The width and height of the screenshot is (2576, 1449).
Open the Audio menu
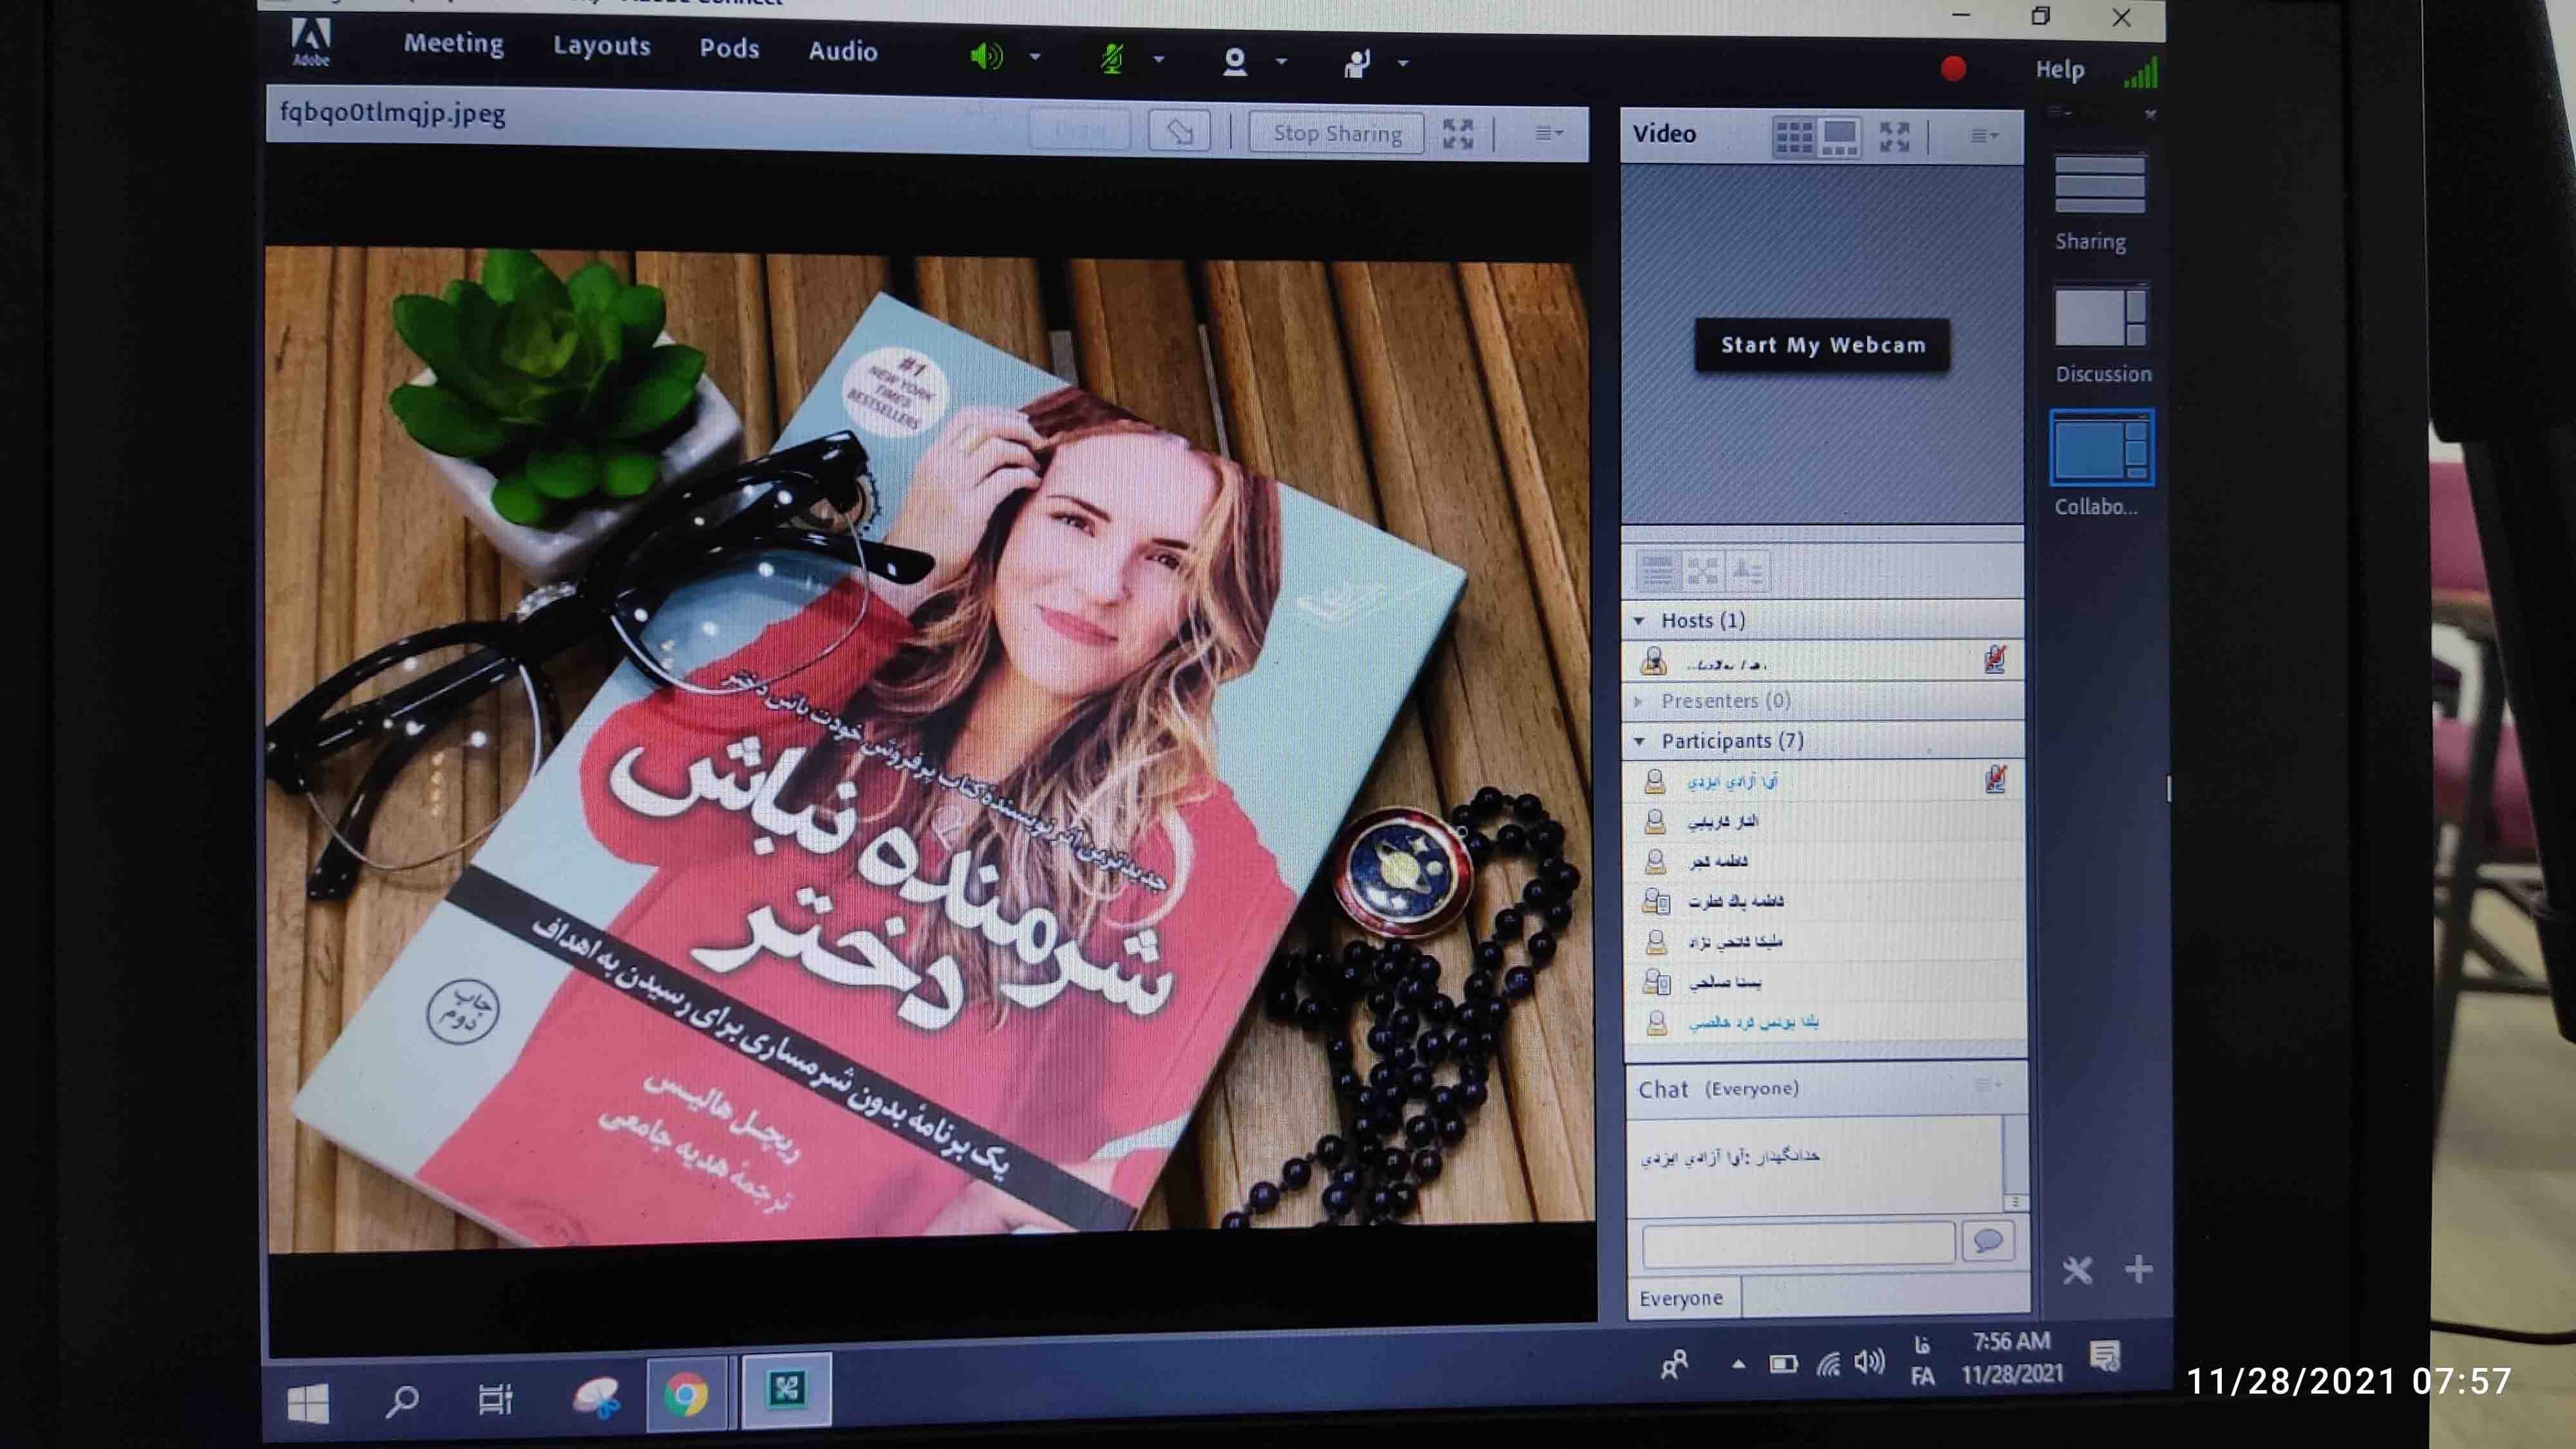click(843, 51)
